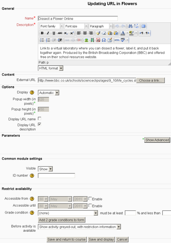Insert an unordered bullet list
Screen dimensions: 171x243
point(42,40)
